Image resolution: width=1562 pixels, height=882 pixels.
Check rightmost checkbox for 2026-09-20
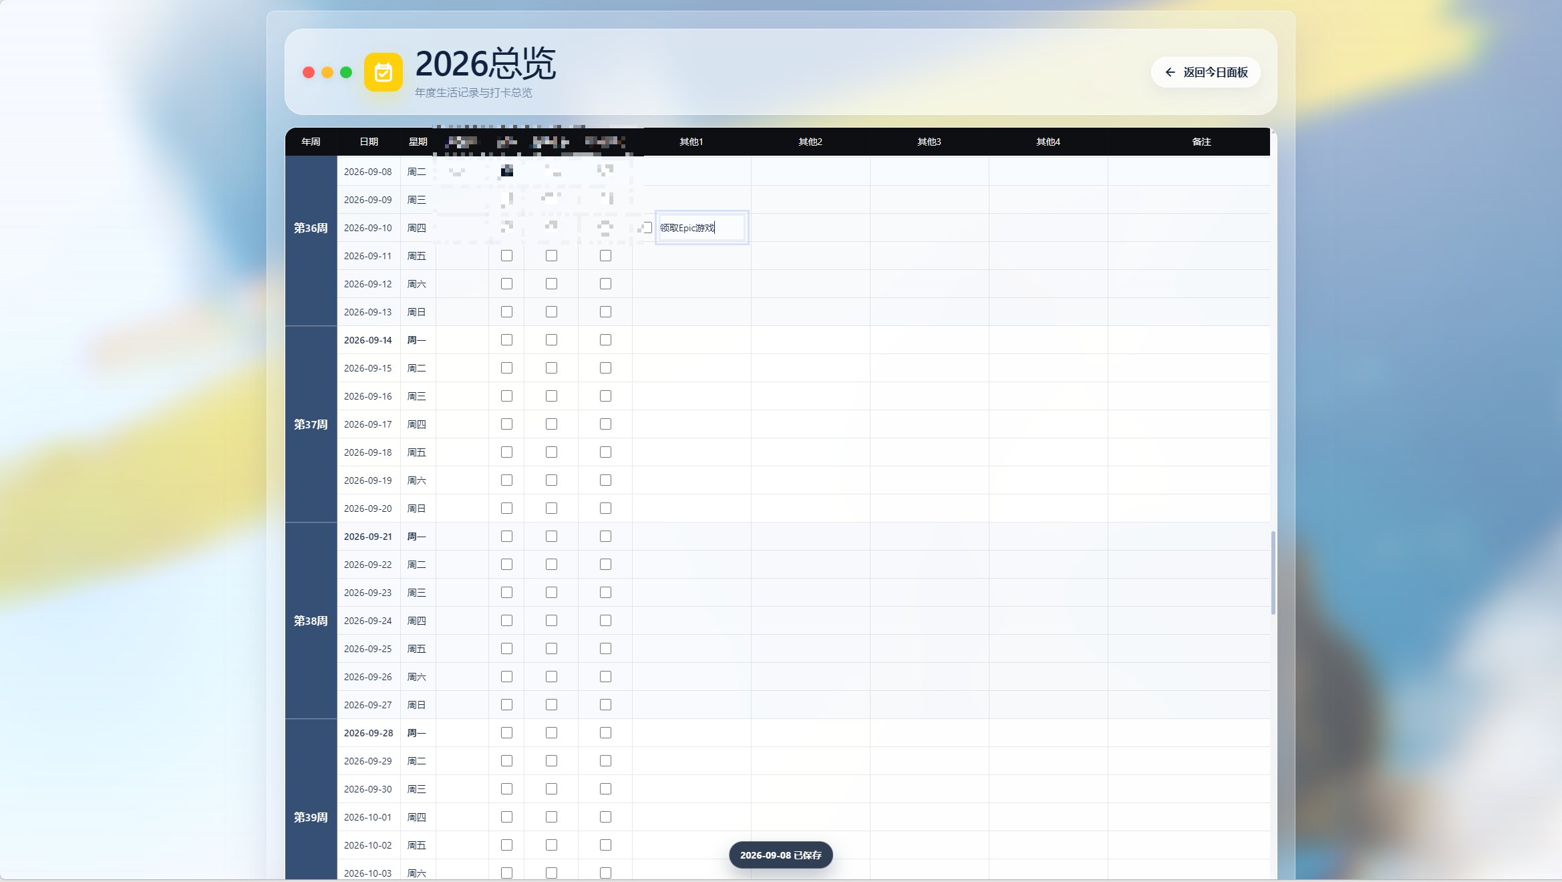tap(605, 508)
